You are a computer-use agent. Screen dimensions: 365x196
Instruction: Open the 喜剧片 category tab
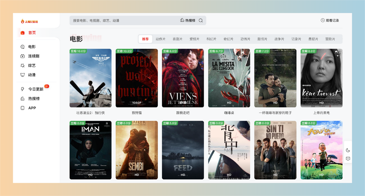177,39
